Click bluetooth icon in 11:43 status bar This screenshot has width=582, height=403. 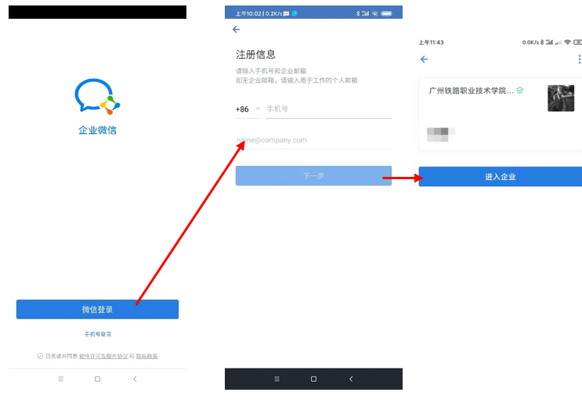(542, 42)
